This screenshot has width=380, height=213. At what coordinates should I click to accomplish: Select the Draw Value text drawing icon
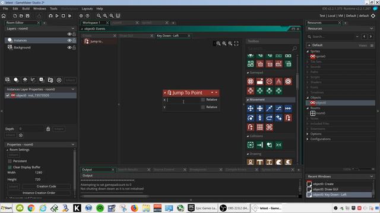click(269, 162)
